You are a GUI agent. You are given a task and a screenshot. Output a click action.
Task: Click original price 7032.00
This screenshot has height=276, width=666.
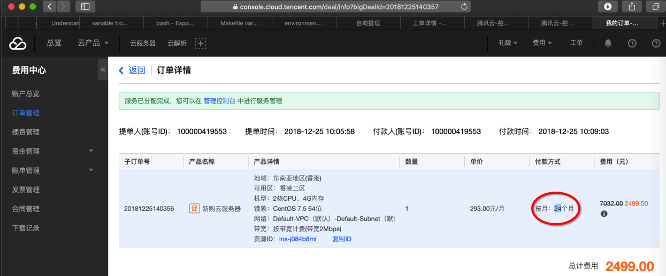tap(611, 203)
